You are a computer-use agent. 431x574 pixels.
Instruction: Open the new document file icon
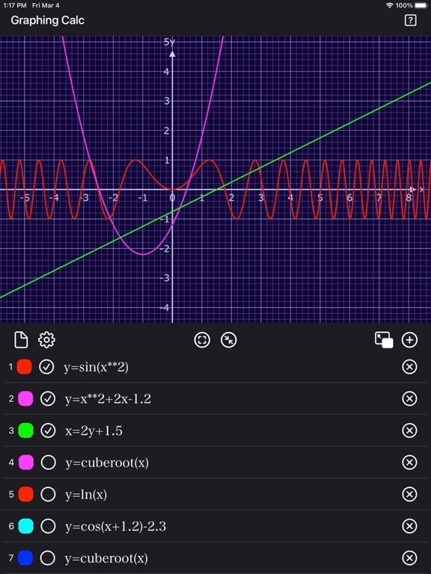pos(21,340)
